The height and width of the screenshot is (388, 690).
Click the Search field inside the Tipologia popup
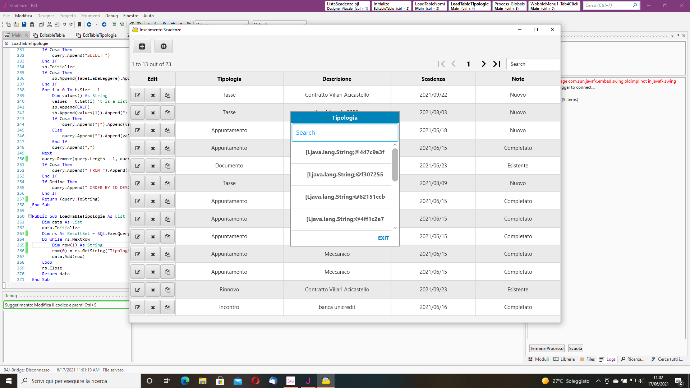coord(344,133)
